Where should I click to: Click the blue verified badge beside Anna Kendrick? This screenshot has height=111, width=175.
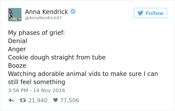pyautogui.click(x=73, y=11)
